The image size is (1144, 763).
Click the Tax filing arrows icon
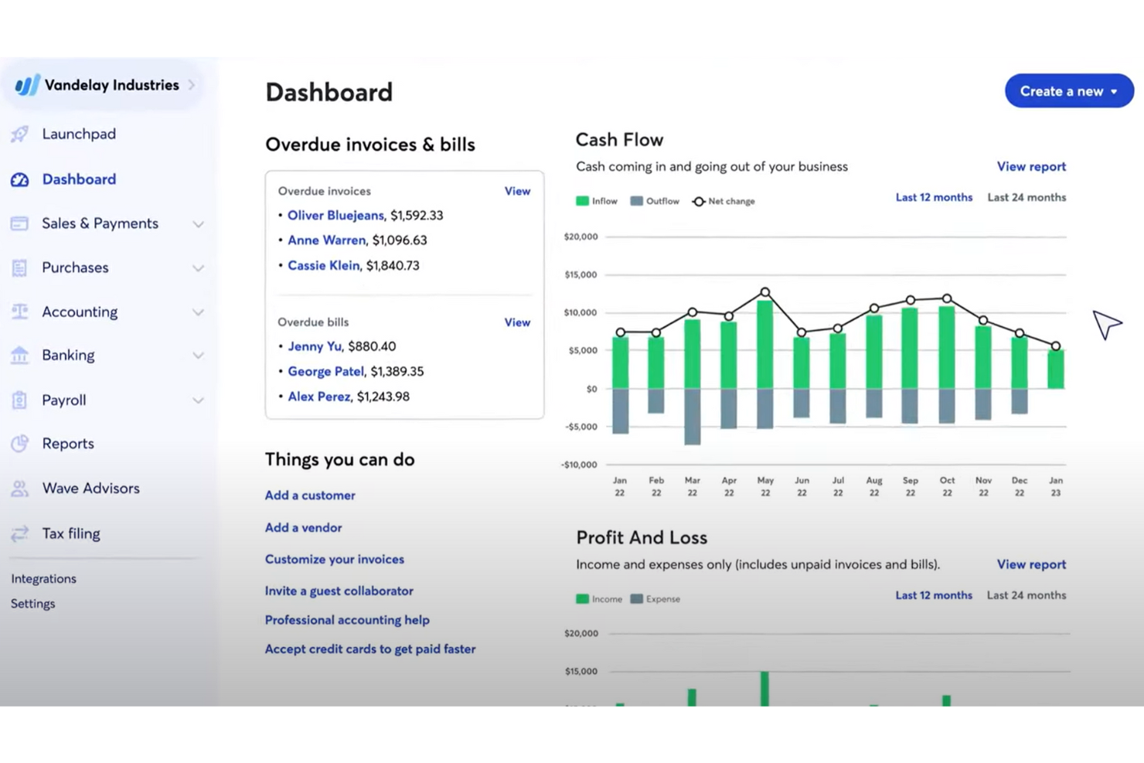tap(20, 533)
